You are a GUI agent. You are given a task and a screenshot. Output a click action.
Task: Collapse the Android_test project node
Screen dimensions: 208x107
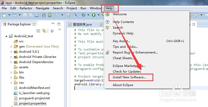6,36
